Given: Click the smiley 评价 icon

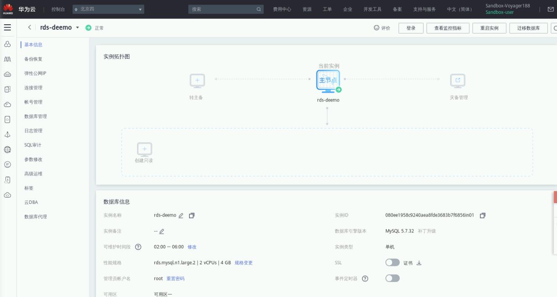Looking at the screenshot, I should [377, 28].
